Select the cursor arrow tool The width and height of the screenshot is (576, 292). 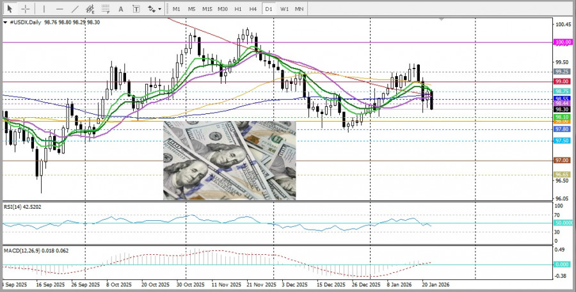(10, 9)
